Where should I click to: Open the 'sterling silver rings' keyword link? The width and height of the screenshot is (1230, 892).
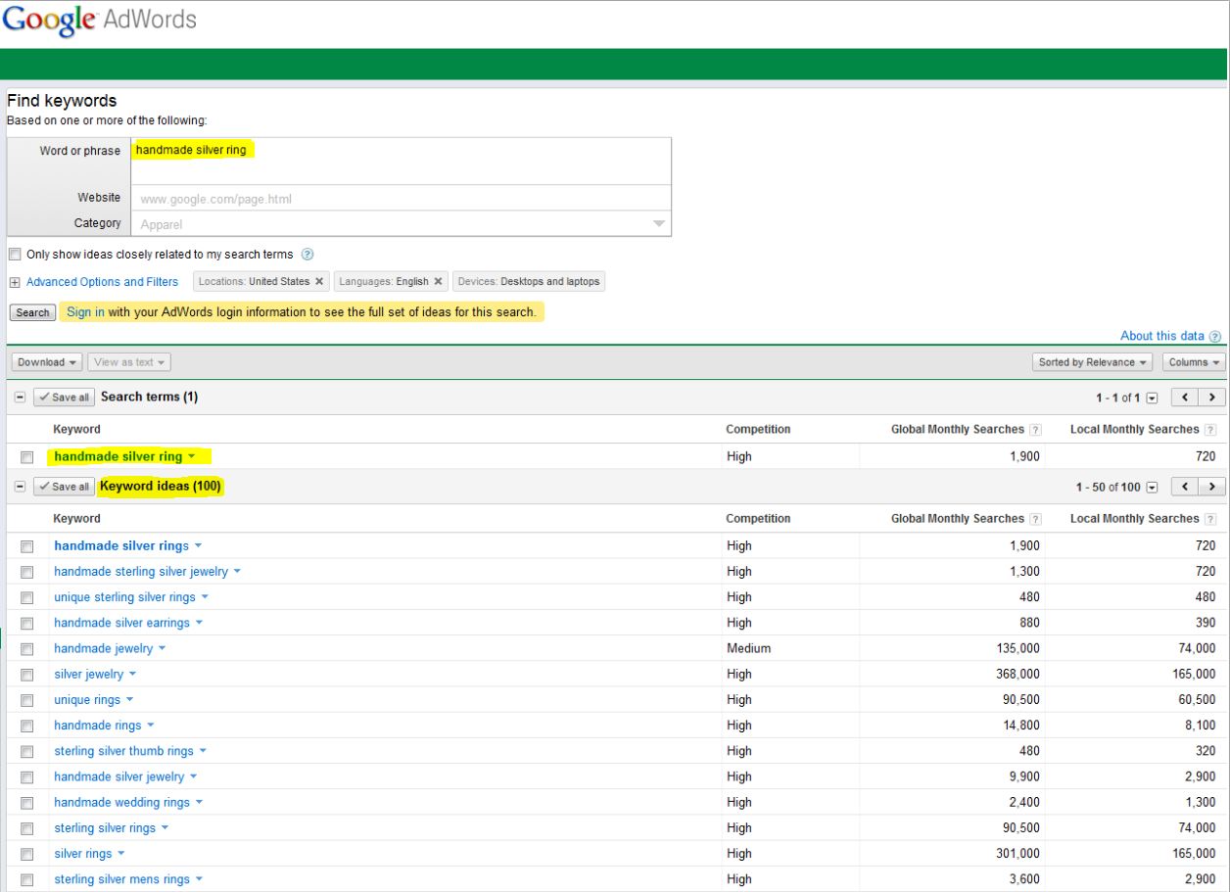pos(105,829)
